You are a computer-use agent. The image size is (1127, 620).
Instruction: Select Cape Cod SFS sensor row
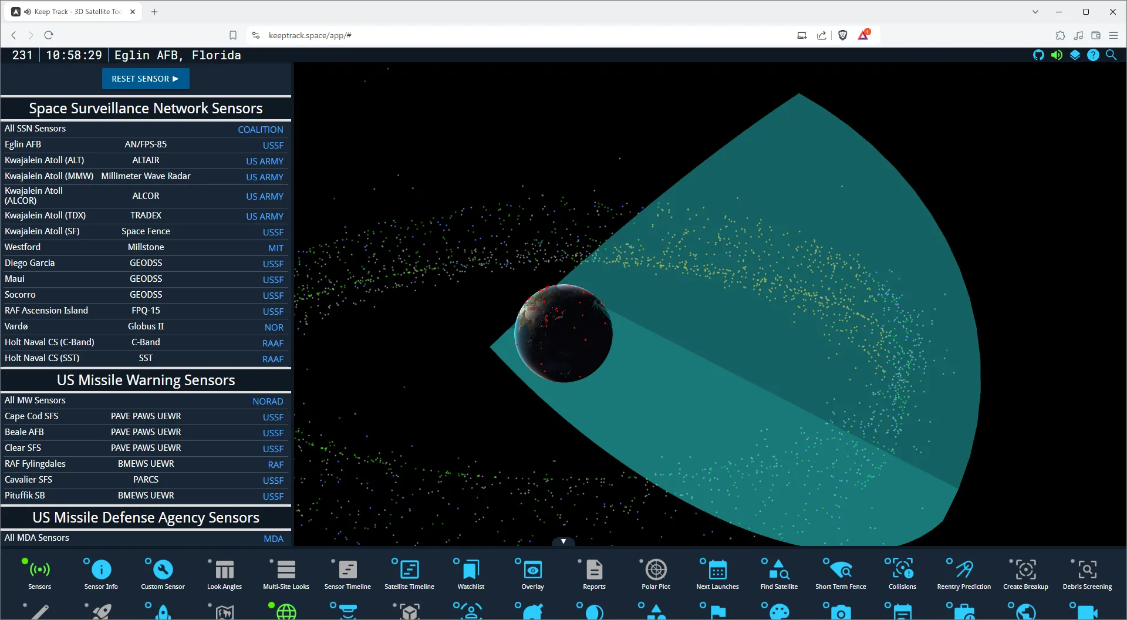coord(144,416)
